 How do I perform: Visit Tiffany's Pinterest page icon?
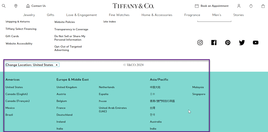click(x=228, y=42)
